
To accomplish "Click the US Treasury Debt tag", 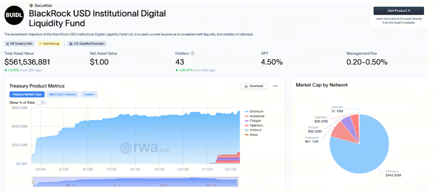I will point(19,44).
